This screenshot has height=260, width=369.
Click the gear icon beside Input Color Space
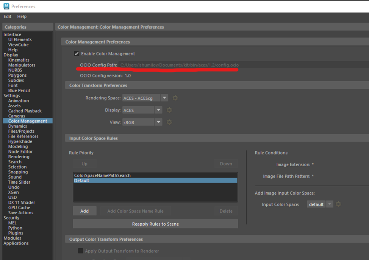(338, 204)
